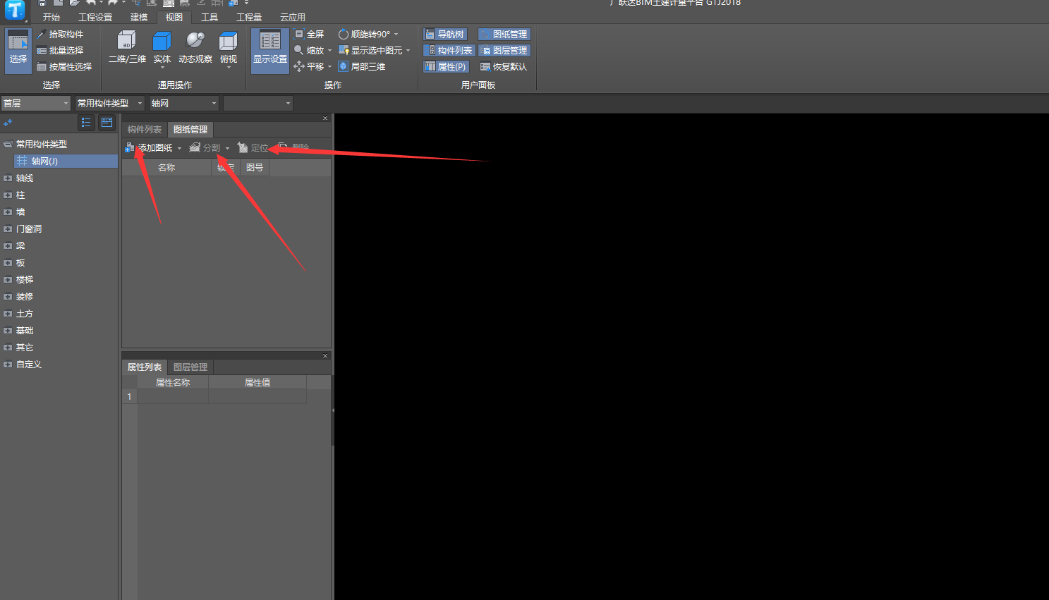1049x600 pixels.
Task: Click the list view icon in navigation panel
Action: [86, 123]
